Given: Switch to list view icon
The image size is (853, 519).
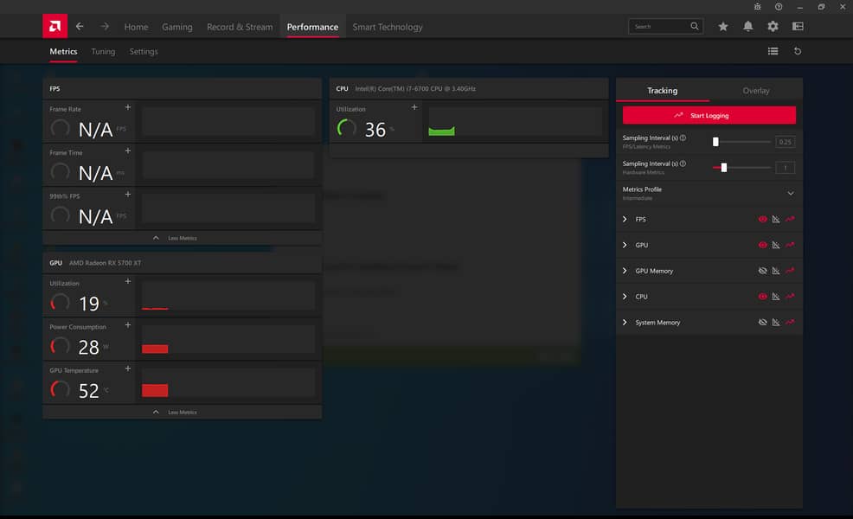Looking at the screenshot, I should click(x=773, y=51).
